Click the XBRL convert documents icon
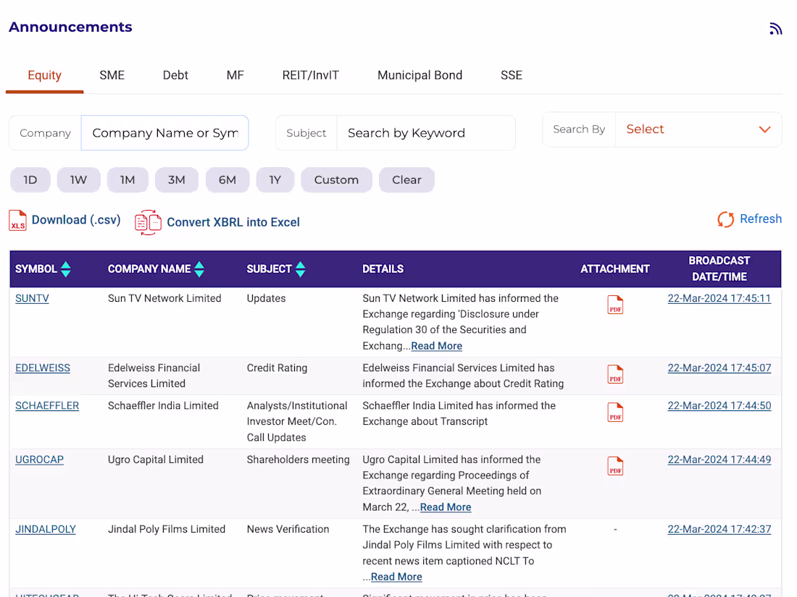 click(x=148, y=222)
